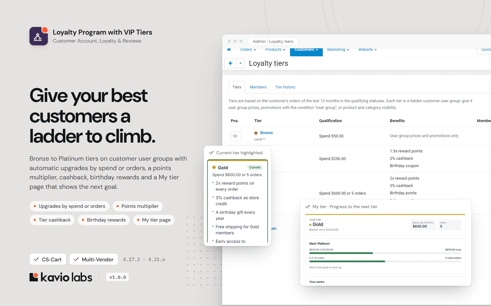Switch to the Members tab

(258, 87)
